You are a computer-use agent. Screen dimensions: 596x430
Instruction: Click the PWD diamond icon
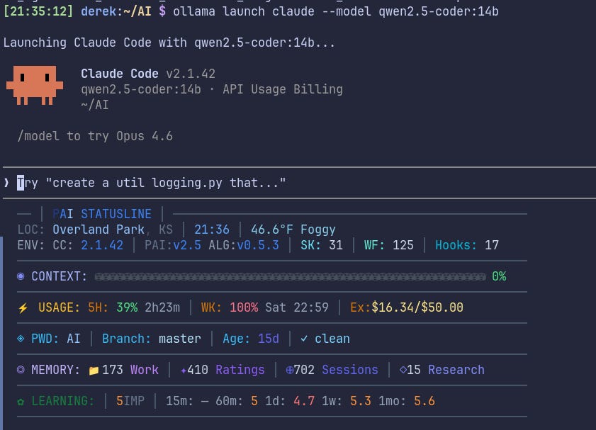(x=21, y=339)
